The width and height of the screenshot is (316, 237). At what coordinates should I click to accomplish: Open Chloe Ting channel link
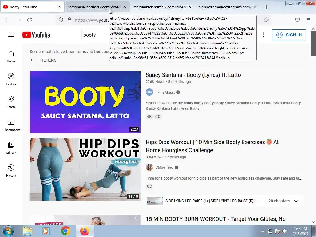(164, 168)
